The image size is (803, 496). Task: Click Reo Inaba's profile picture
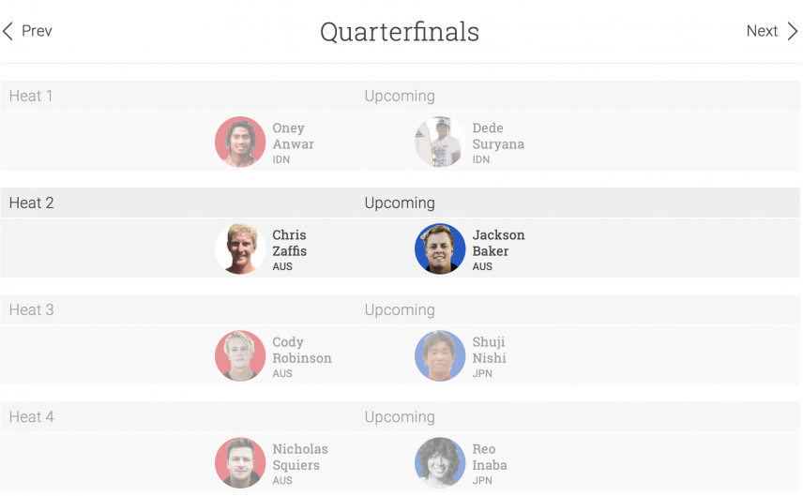coord(440,463)
